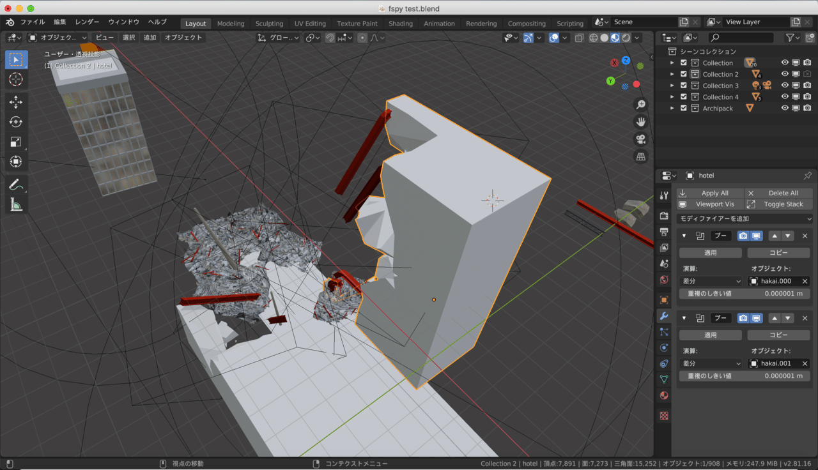The height and width of the screenshot is (470, 818).
Task: Open the レンダー menu
Action: tap(87, 22)
